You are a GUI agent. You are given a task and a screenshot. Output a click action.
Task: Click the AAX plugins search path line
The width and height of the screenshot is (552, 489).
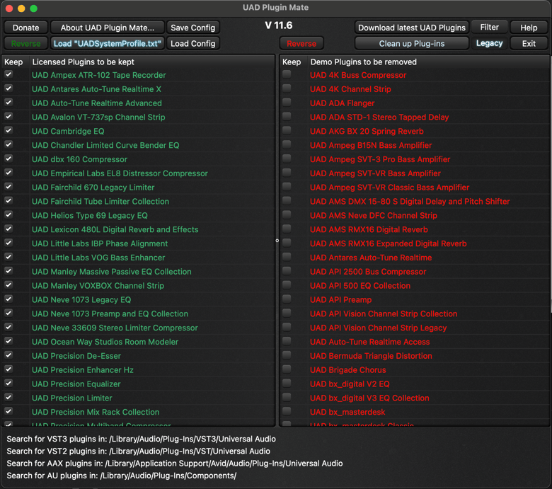[175, 464]
